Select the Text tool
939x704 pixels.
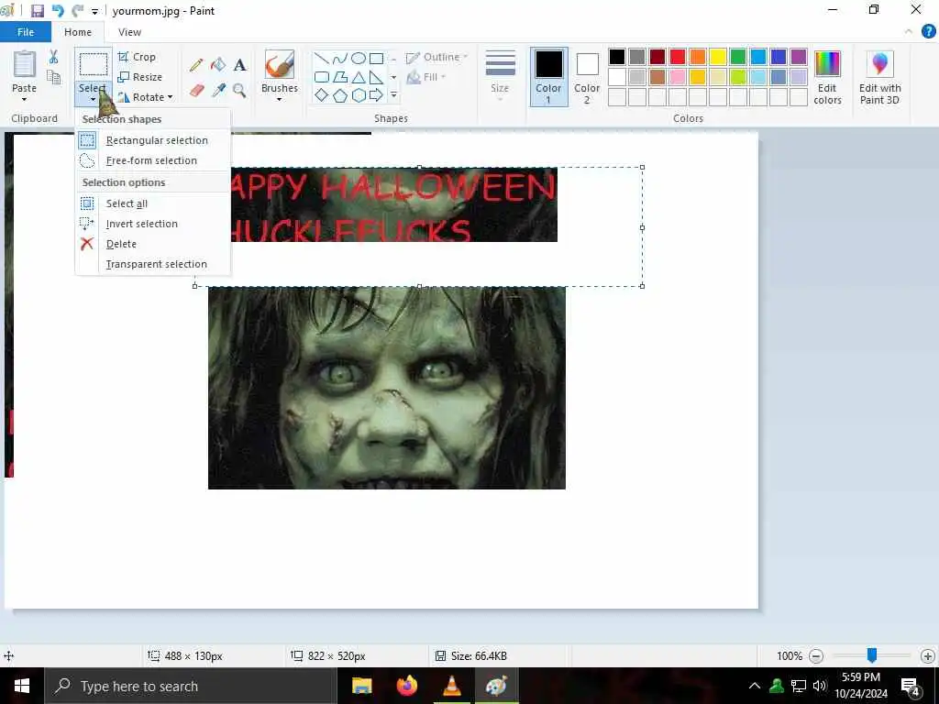(x=240, y=65)
